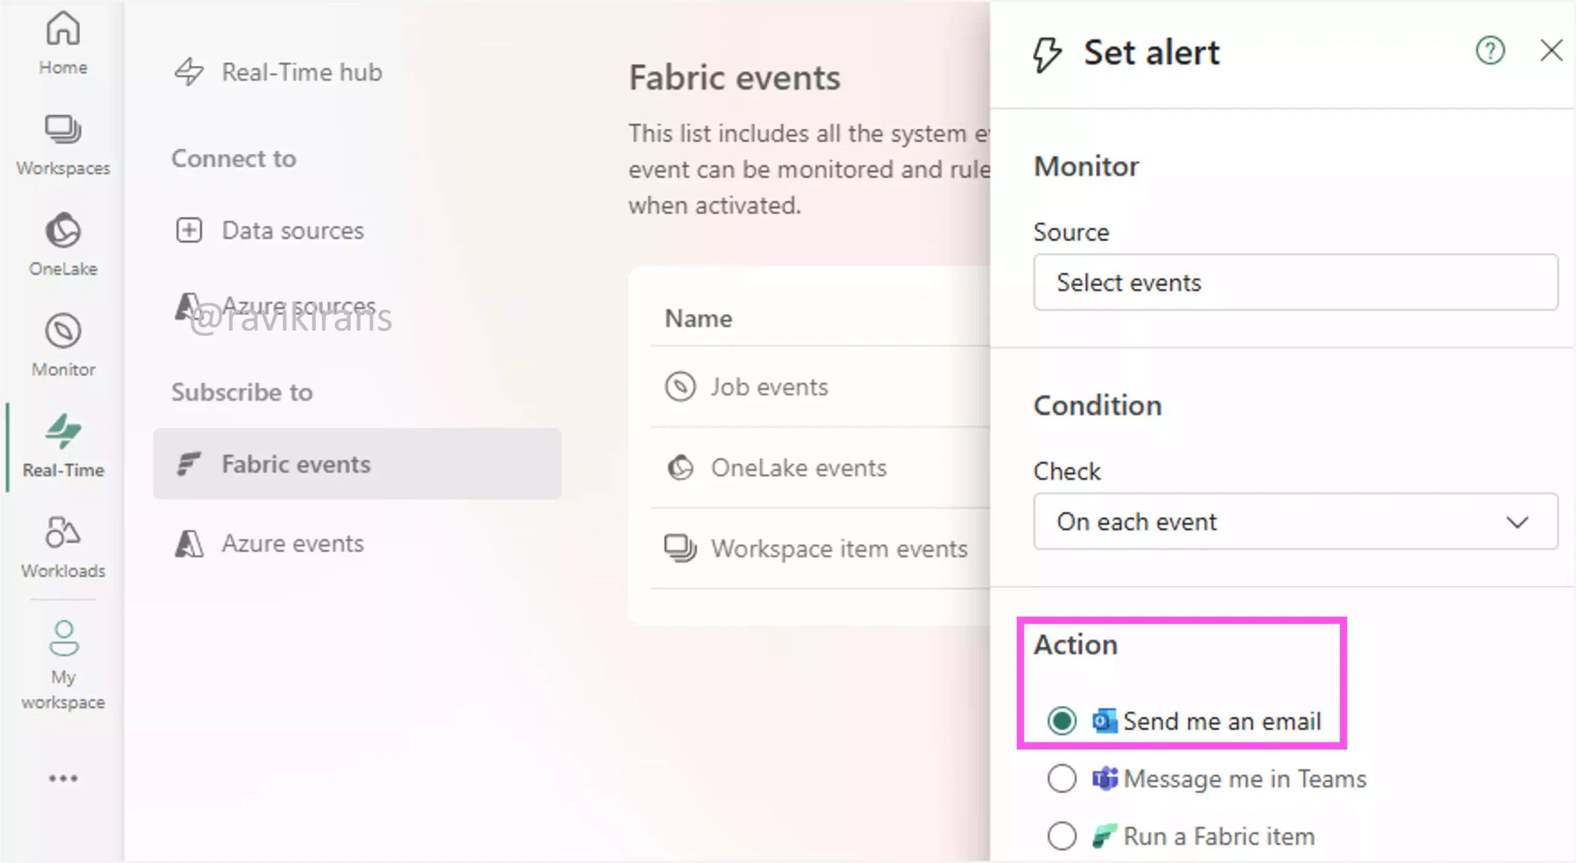Click the Data sources plus icon
The width and height of the screenshot is (1576, 863).
pyautogui.click(x=188, y=230)
